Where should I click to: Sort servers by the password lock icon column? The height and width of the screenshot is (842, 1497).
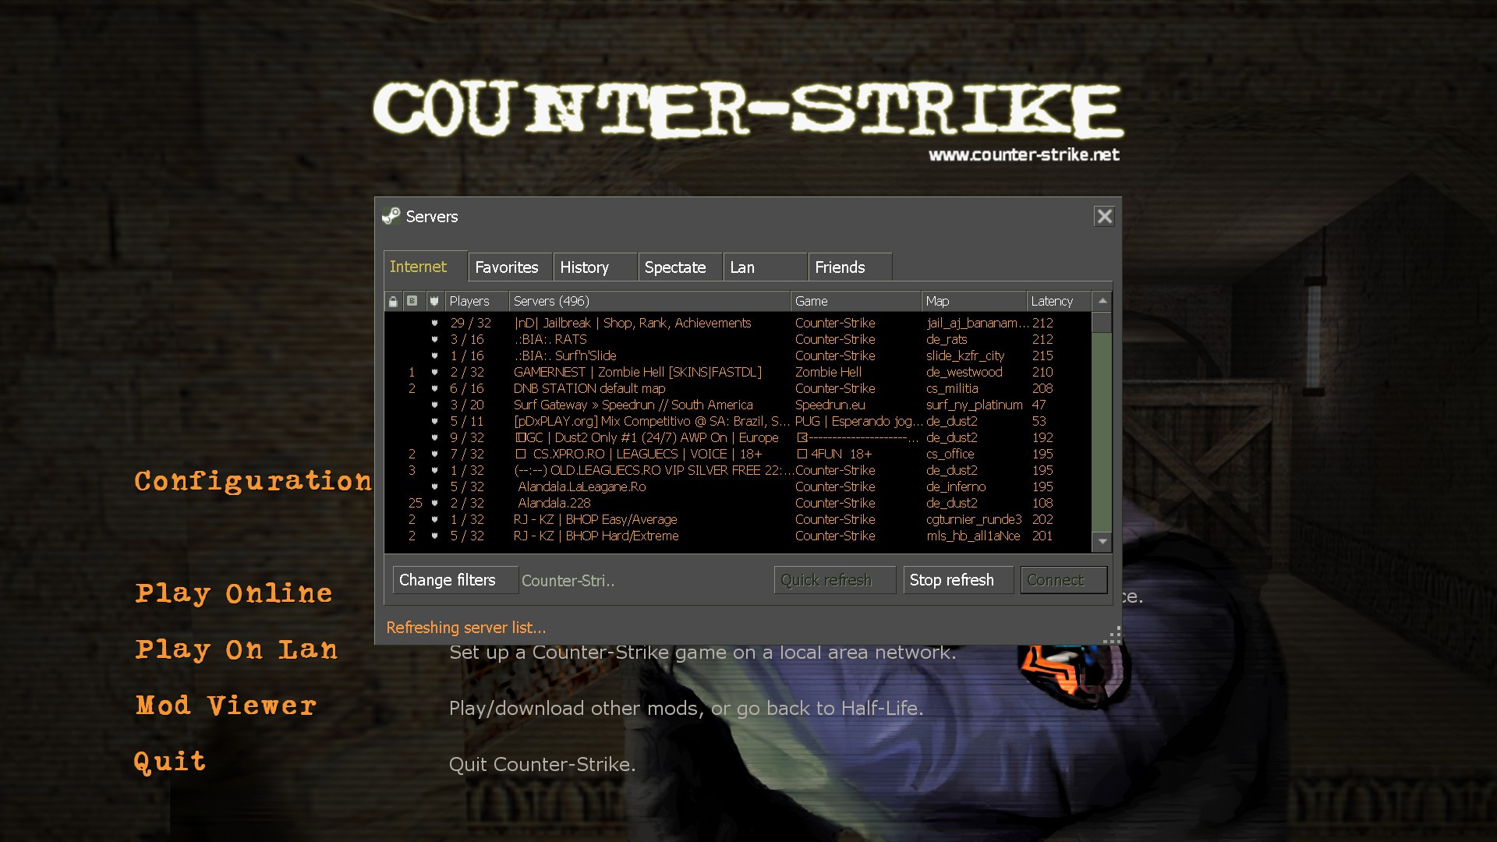(392, 301)
